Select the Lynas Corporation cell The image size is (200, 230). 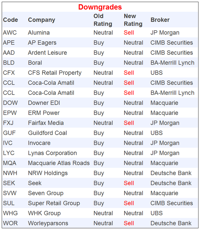[52, 153]
